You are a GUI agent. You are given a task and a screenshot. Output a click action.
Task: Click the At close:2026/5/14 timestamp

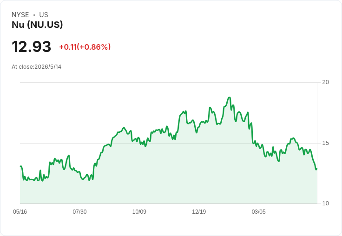36,67
